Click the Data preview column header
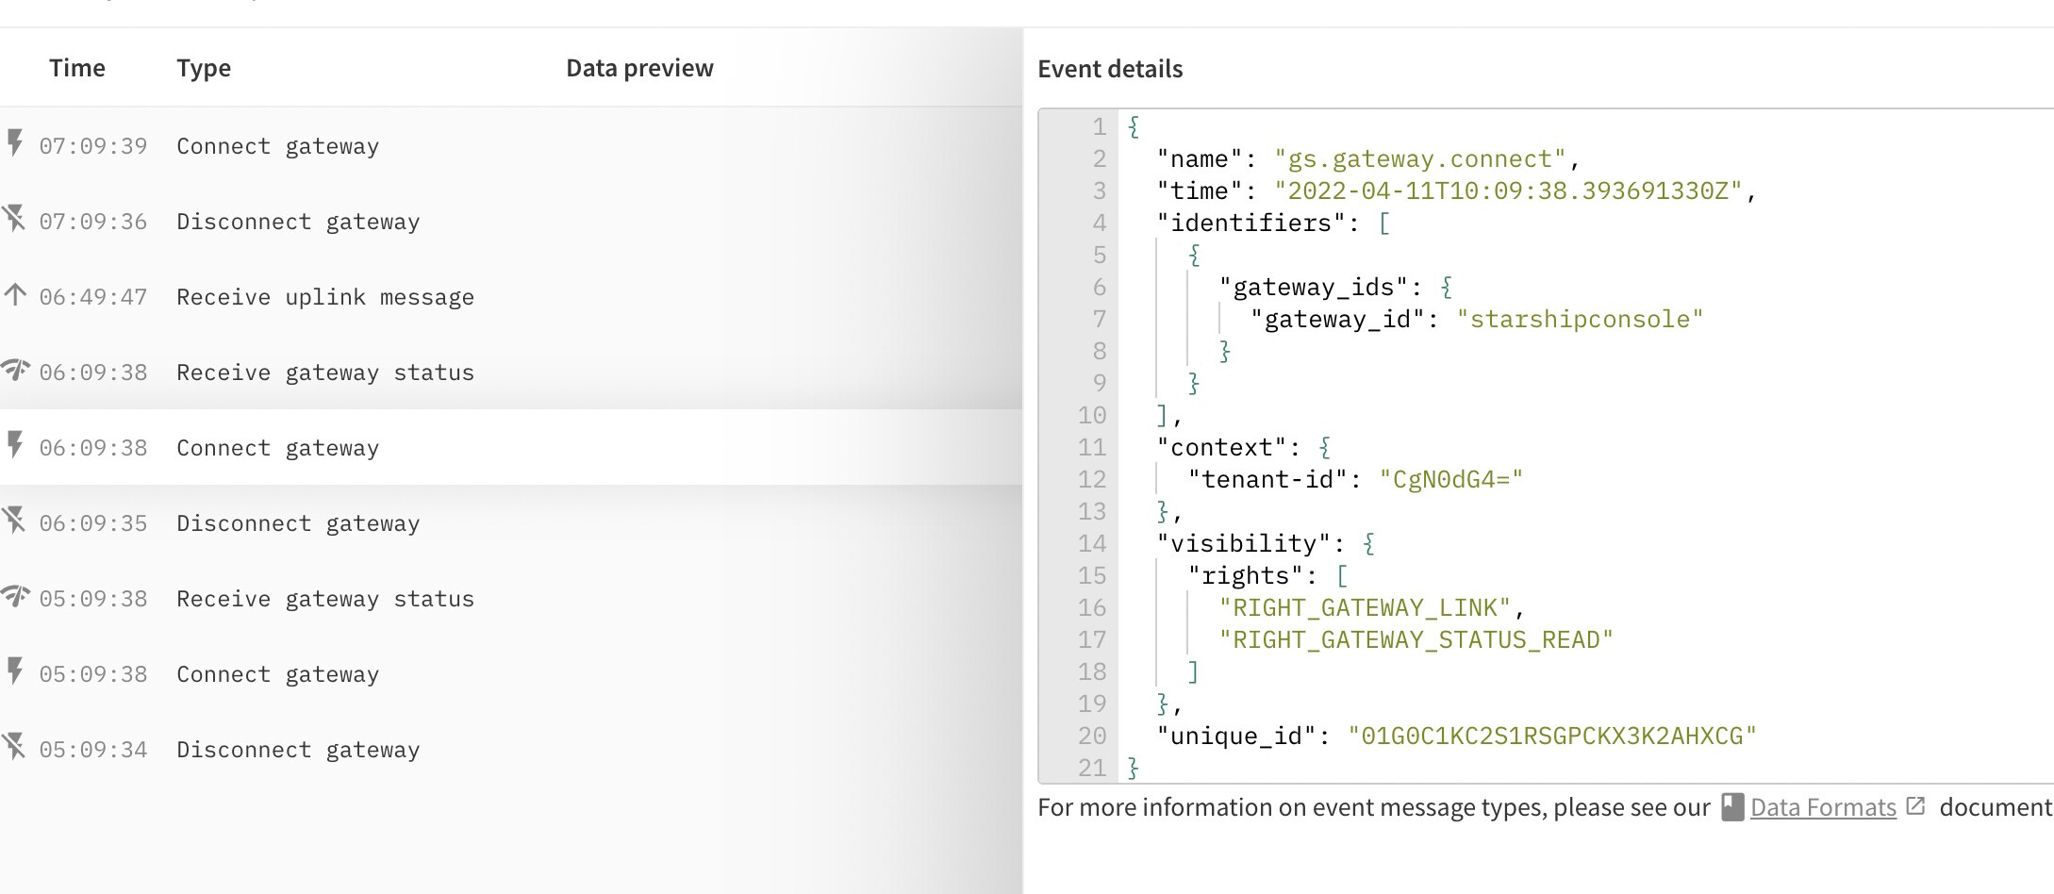The image size is (2054, 894). (x=639, y=68)
